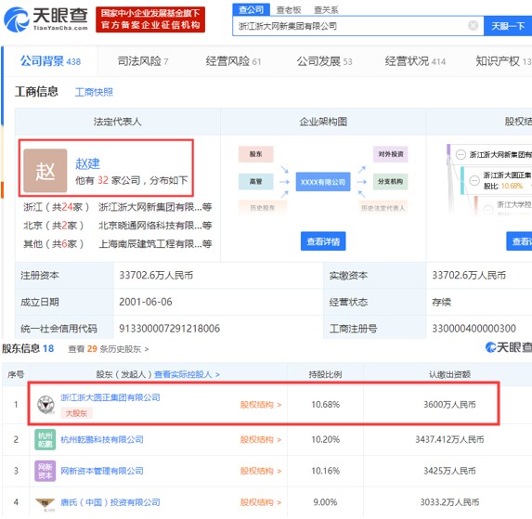This screenshot has width=532, height=519.
Task: Click the 大股东 tag
Action: [76, 413]
